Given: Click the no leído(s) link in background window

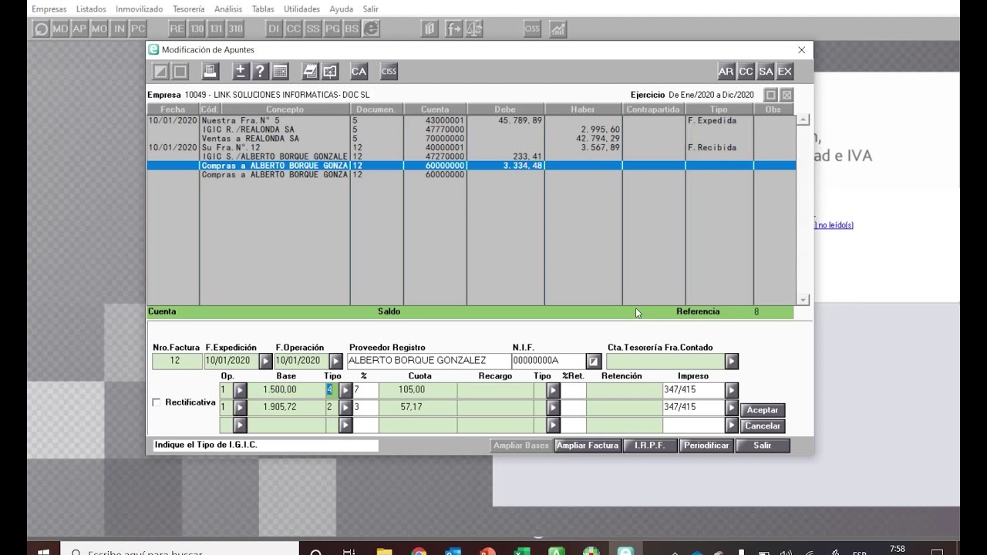Looking at the screenshot, I should 835,225.
